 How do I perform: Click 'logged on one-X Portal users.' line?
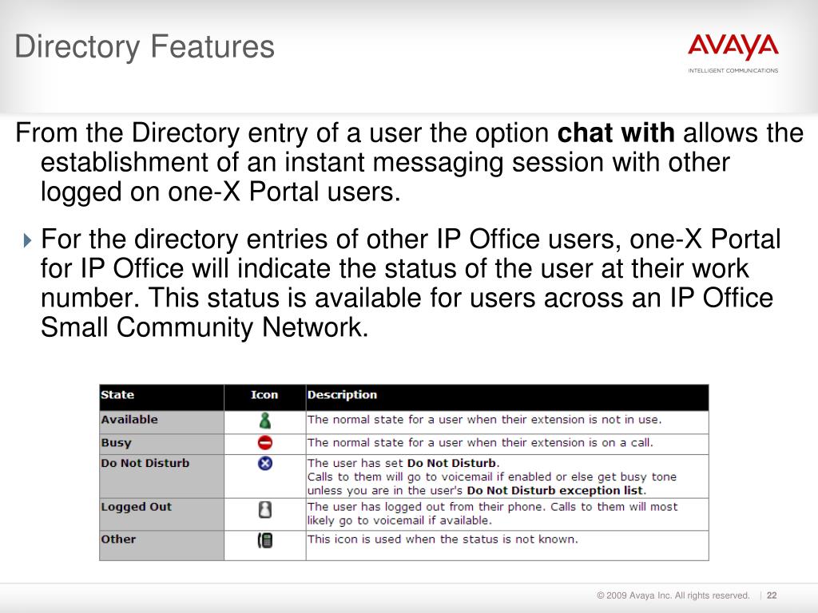[x=220, y=192]
